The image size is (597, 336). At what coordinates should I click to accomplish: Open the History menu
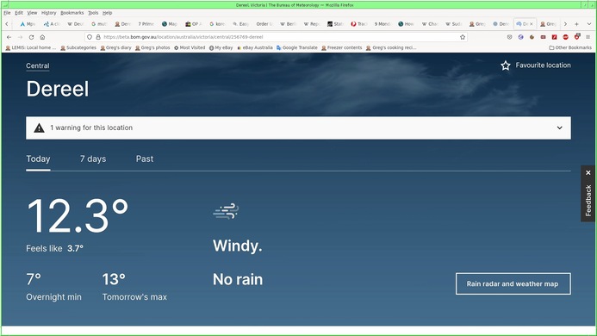(48, 13)
